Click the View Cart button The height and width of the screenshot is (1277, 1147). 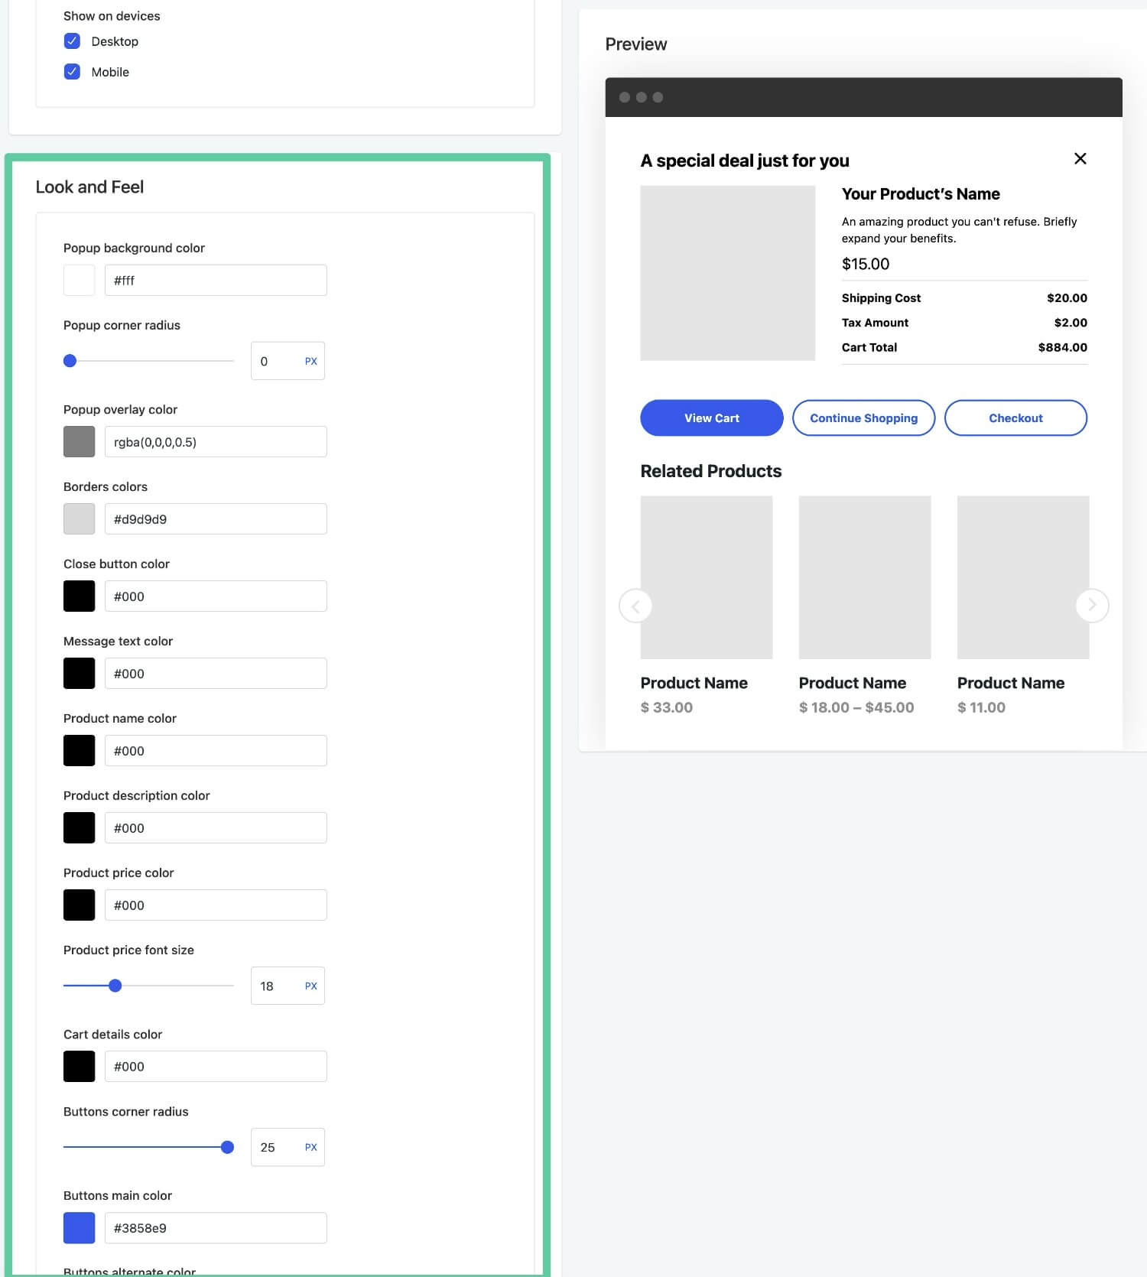711,418
